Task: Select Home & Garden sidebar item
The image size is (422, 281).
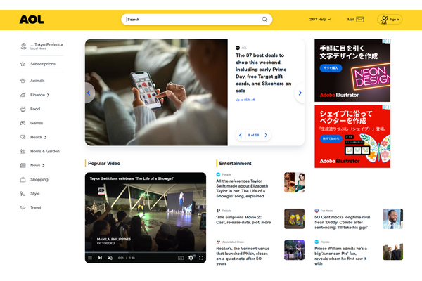Action: (45, 151)
